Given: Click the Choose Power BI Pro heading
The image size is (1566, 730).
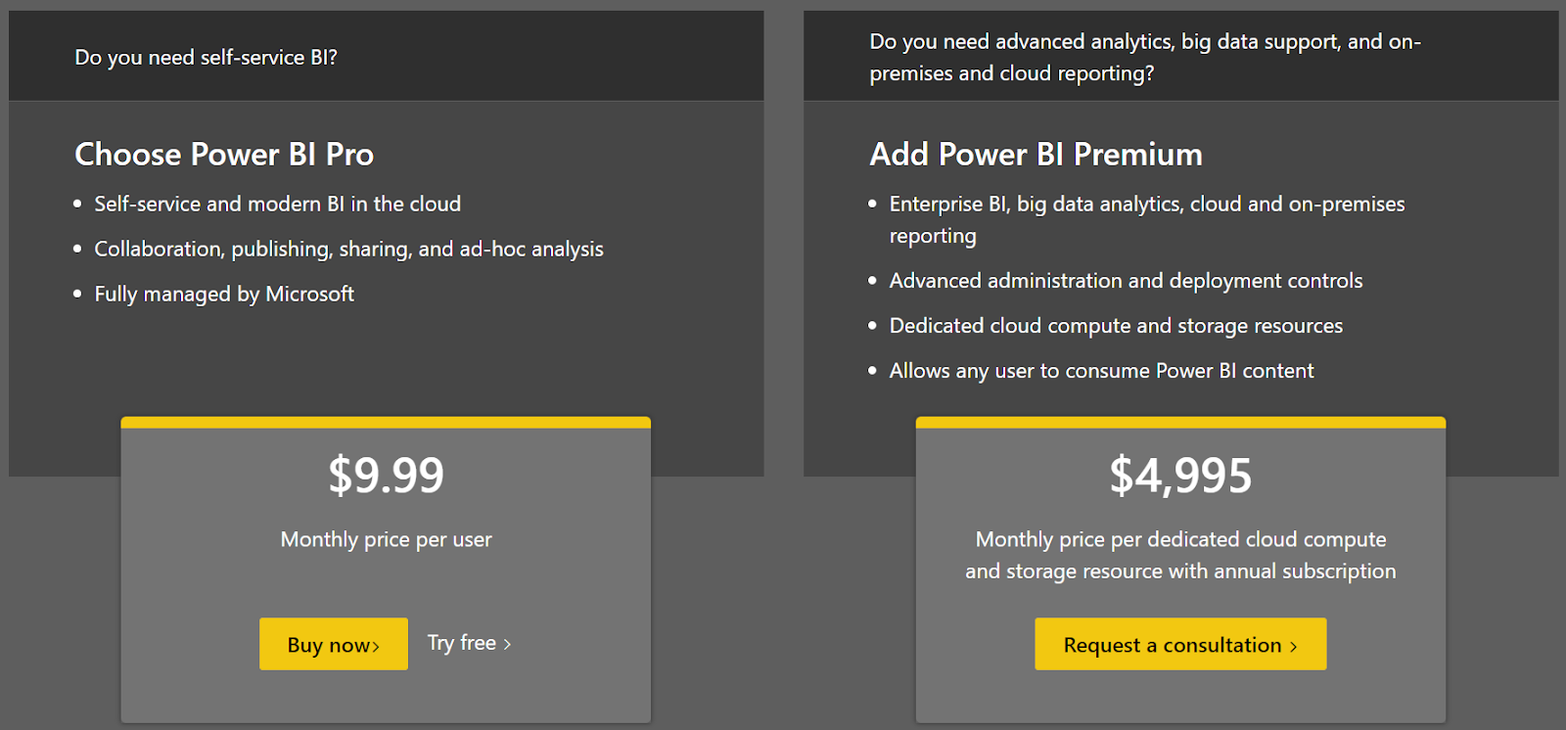Looking at the screenshot, I should pyautogui.click(x=224, y=154).
